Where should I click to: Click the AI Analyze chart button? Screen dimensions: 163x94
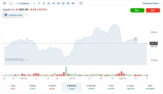[14, 15]
